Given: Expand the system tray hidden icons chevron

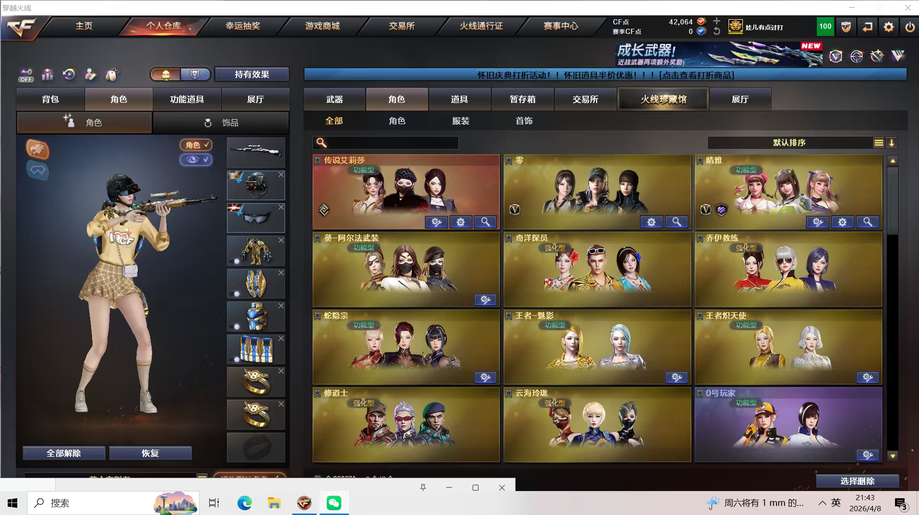Looking at the screenshot, I should pos(822,503).
